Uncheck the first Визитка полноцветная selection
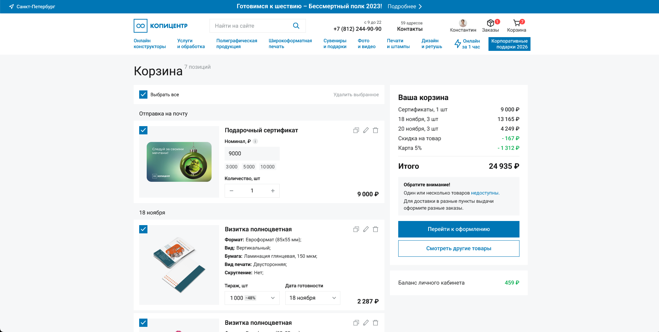659x332 pixels. 143,229
